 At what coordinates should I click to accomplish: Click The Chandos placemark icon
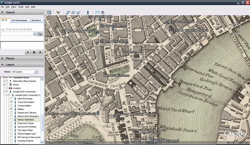(x=127, y=42)
